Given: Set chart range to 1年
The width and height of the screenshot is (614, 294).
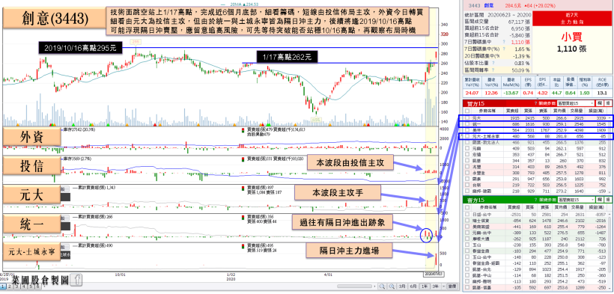Looking at the screenshot, I should pos(425,287).
